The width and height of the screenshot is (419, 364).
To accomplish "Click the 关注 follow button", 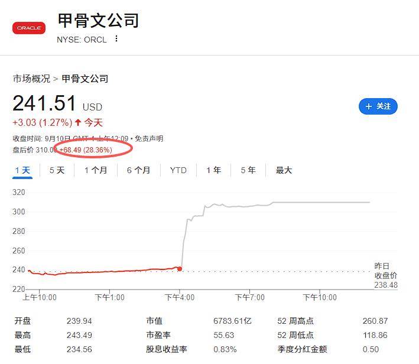I will tap(378, 106).
